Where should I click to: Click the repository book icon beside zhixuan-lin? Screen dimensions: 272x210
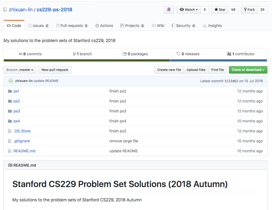coord(5,10)
